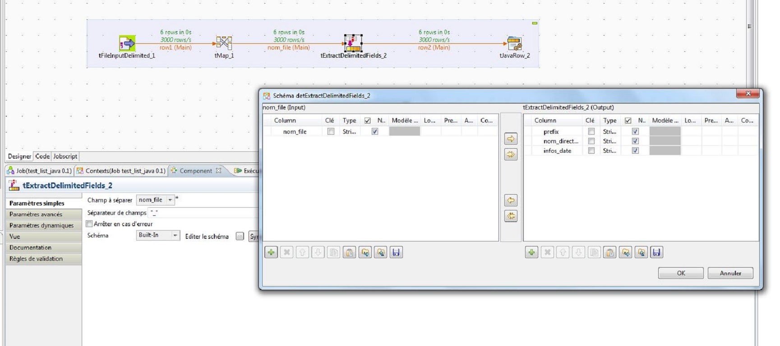
Task: Open Type dropdown for nom_file input column
Action: [x=350, y=132]
